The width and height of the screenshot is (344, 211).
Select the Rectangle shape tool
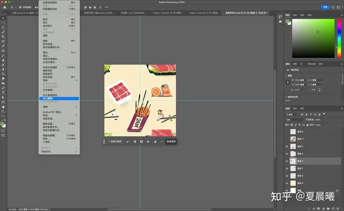click(x=3, y=102)
